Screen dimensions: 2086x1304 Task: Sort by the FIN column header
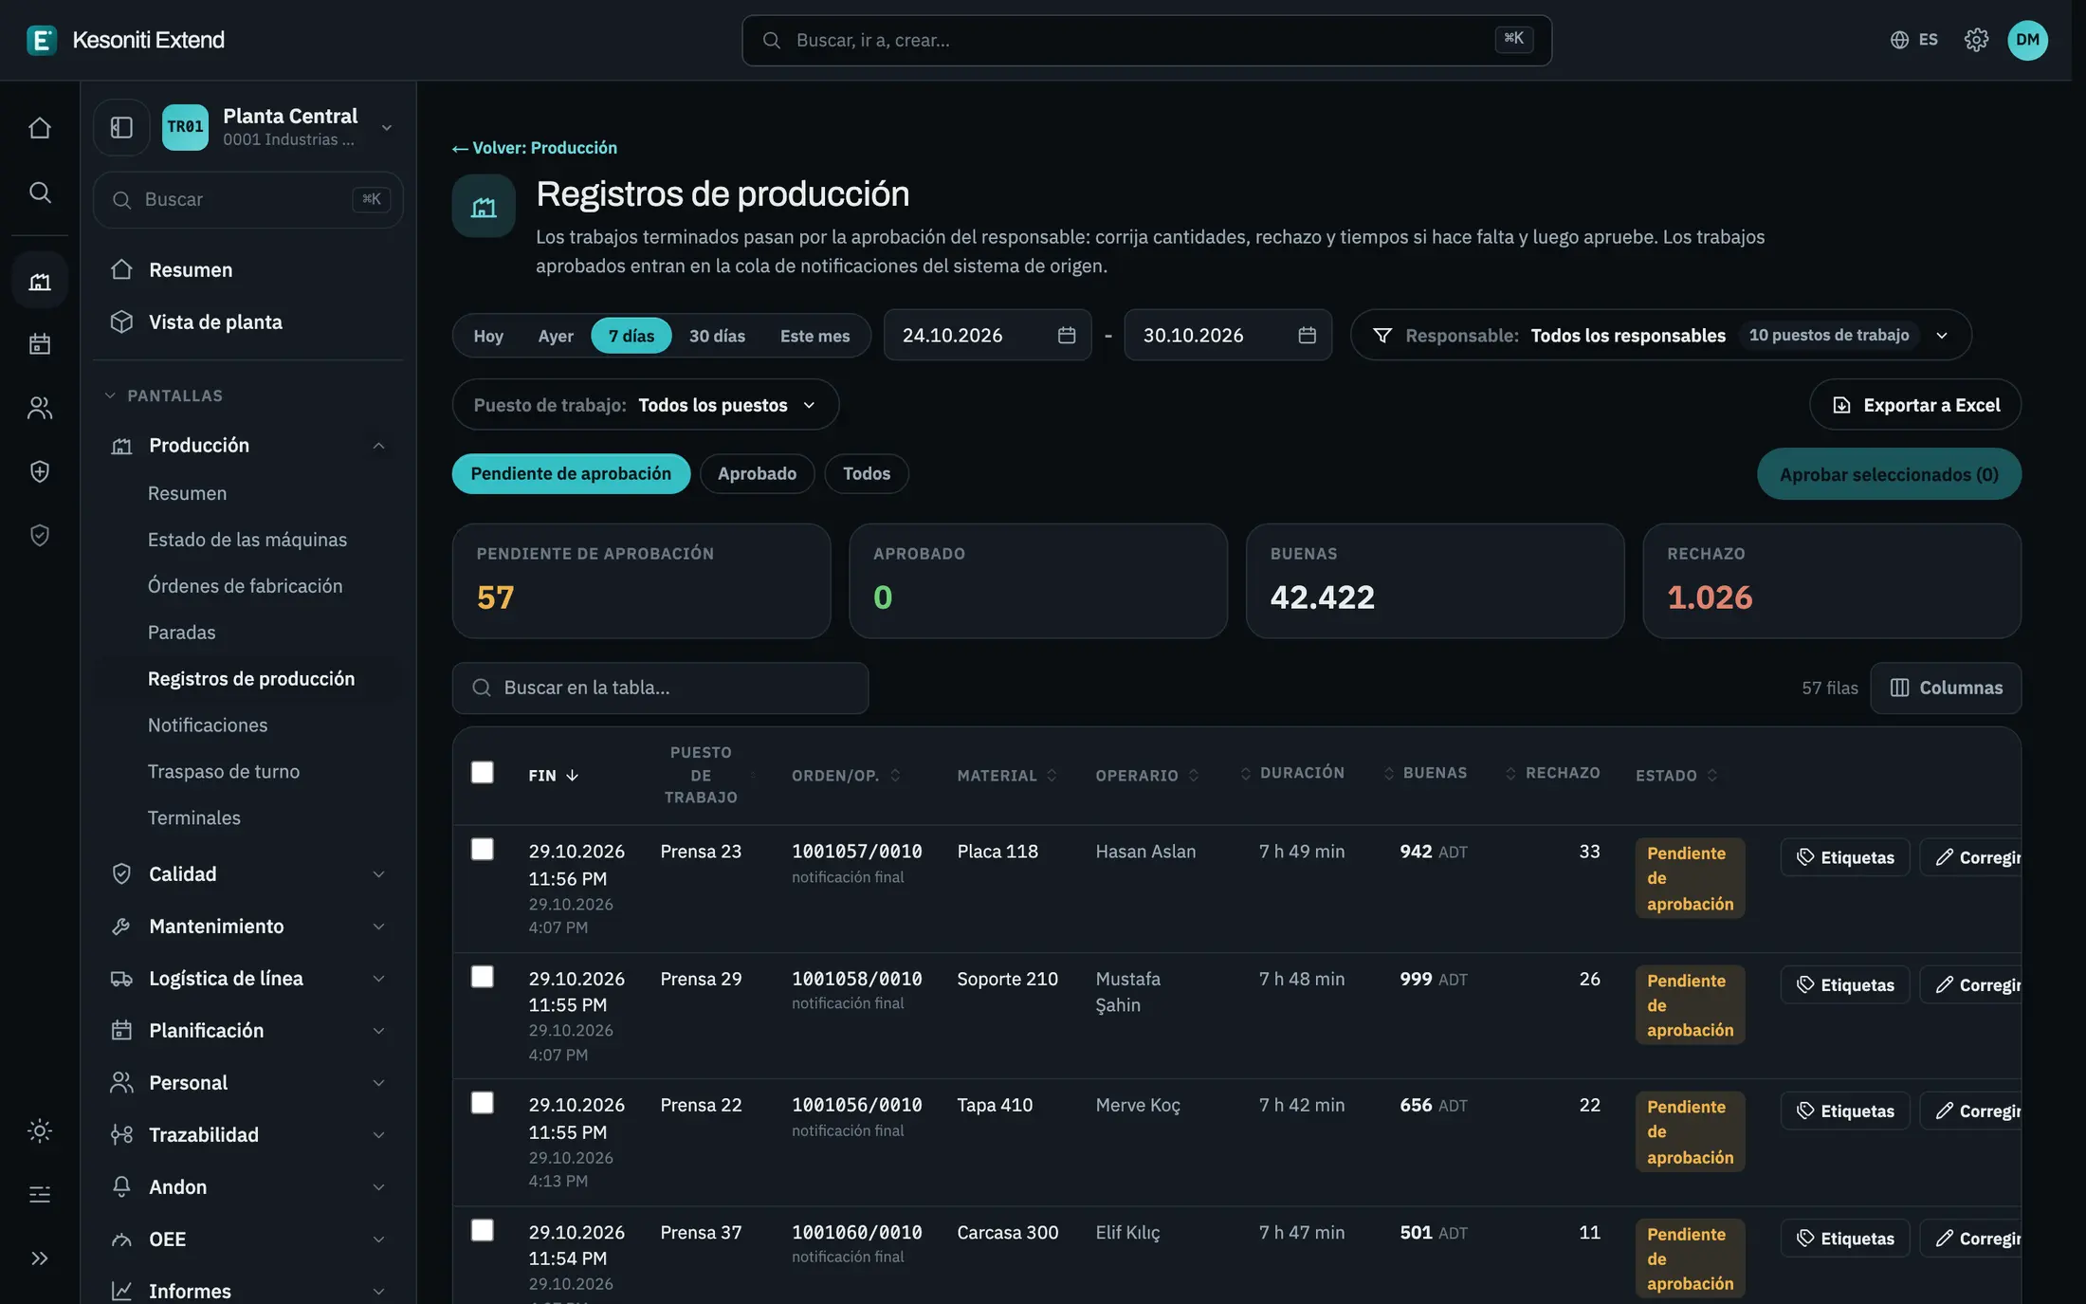553,776
